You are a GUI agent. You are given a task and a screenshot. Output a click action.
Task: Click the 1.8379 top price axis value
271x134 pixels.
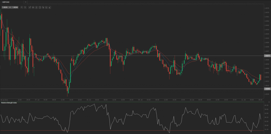click(x=267, y=8)
